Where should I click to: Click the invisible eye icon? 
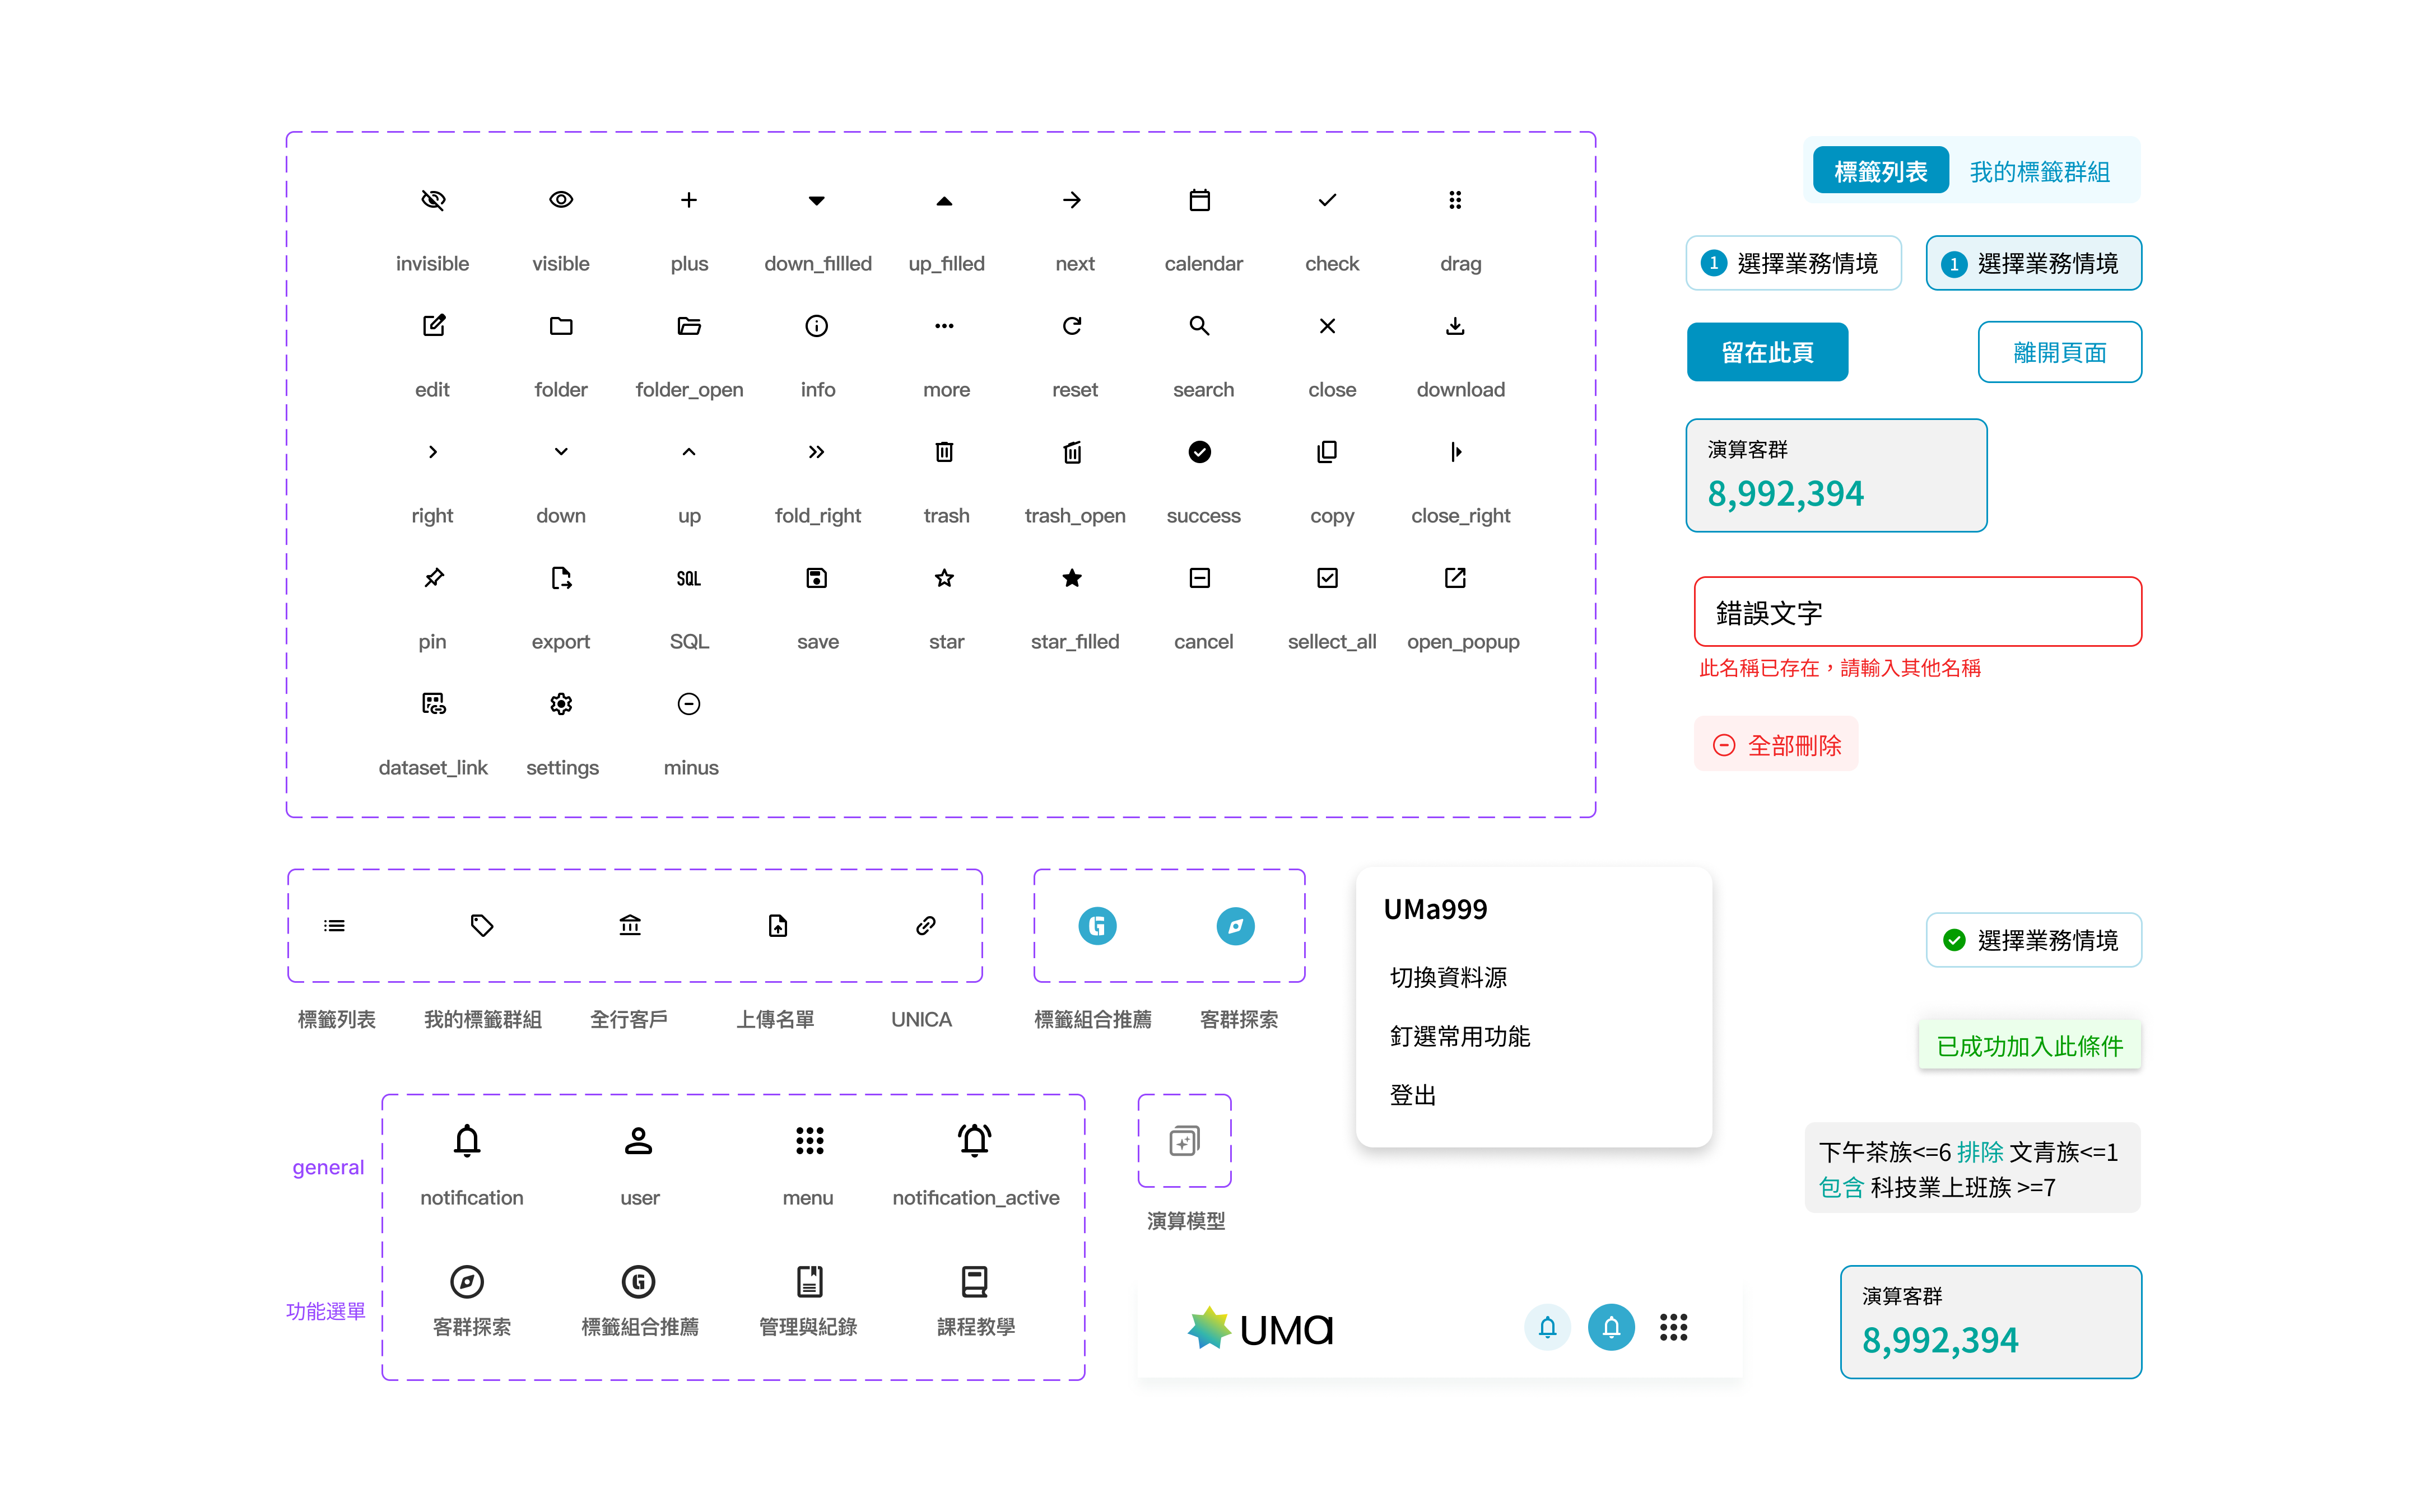click(433, 200)
